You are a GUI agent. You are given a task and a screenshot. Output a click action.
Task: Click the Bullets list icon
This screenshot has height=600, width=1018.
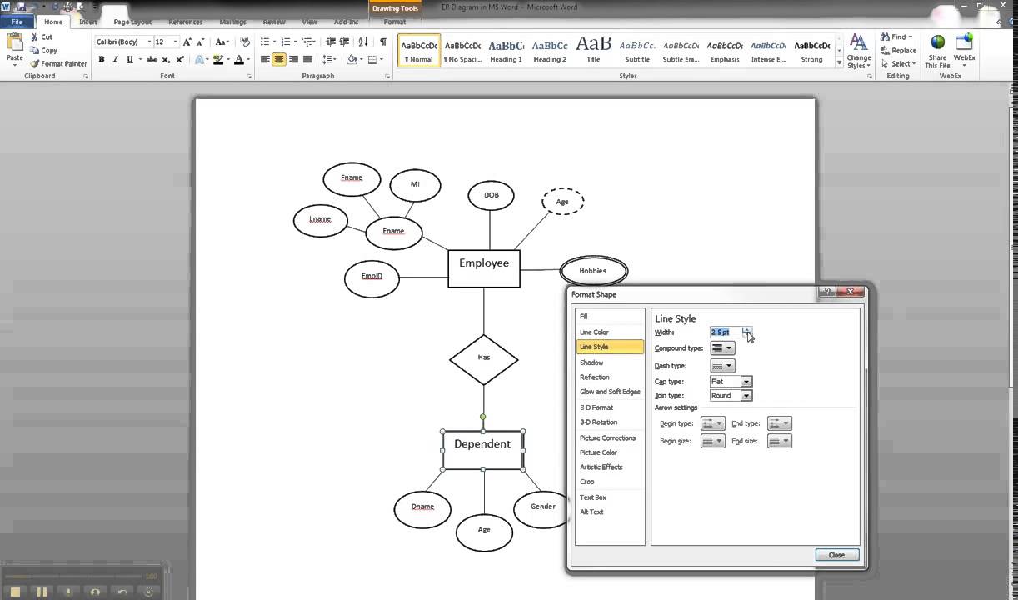pyautogui.click(x=265, y=42)
